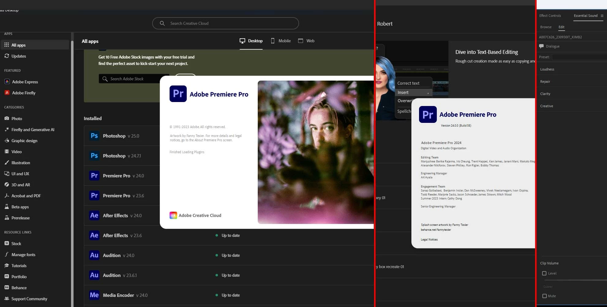Open Adobe Firefly from its sidebar icon

coord(7,93)
